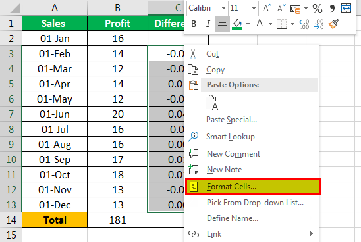Choose Define Name menu item

pos(252,218)
